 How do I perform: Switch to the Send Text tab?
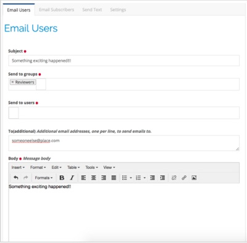(x=92, y=10)
